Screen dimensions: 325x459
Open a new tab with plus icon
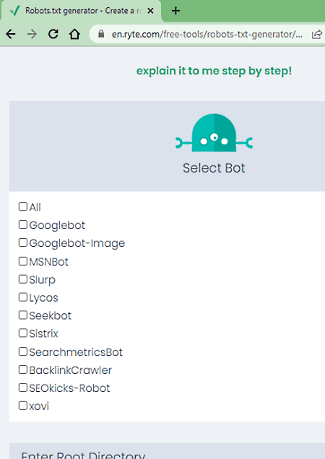pos(175,11)
